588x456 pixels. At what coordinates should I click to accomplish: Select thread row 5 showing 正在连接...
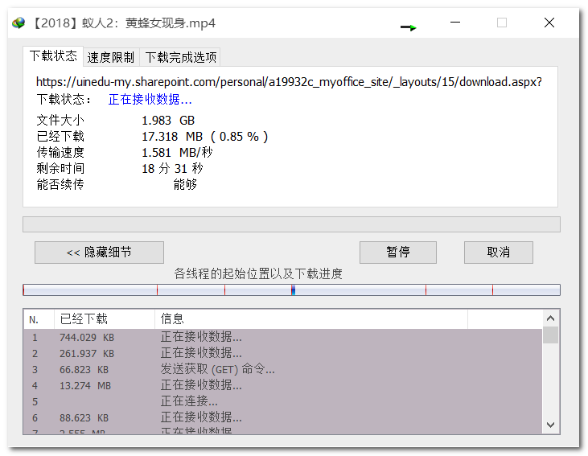(x=283, y=401)
